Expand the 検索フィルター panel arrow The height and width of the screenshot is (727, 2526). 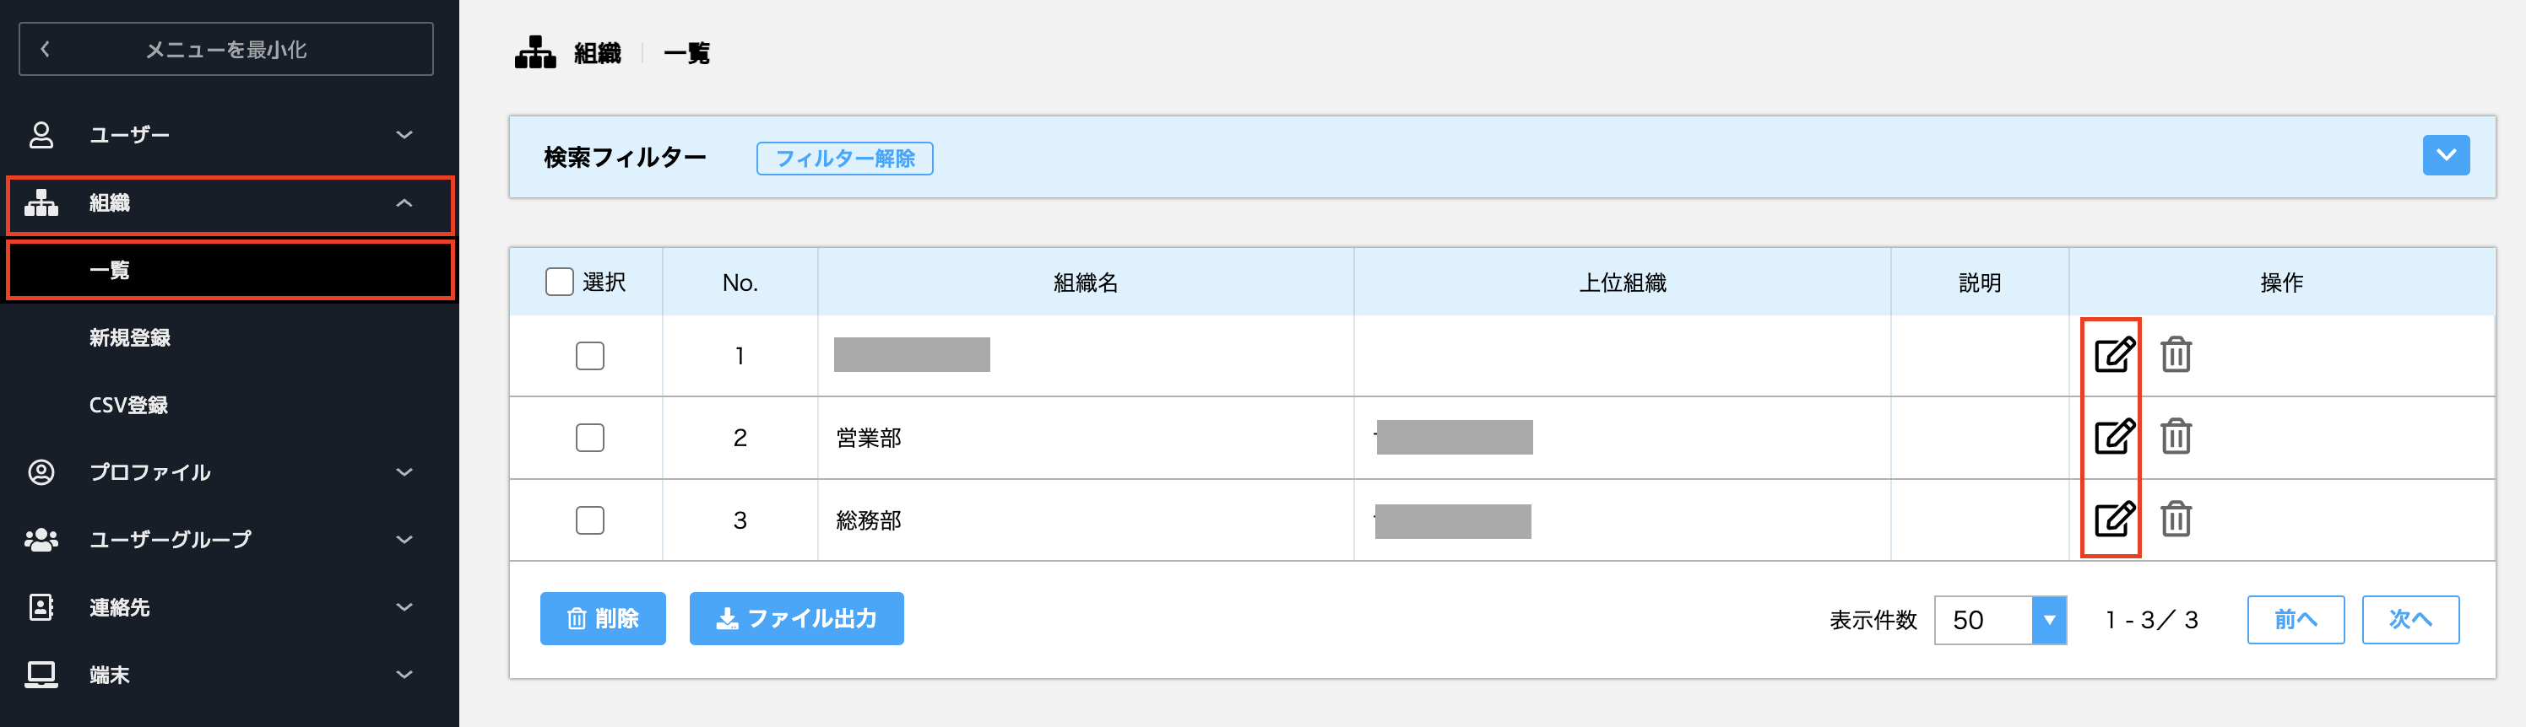[x=2446, y=155]
